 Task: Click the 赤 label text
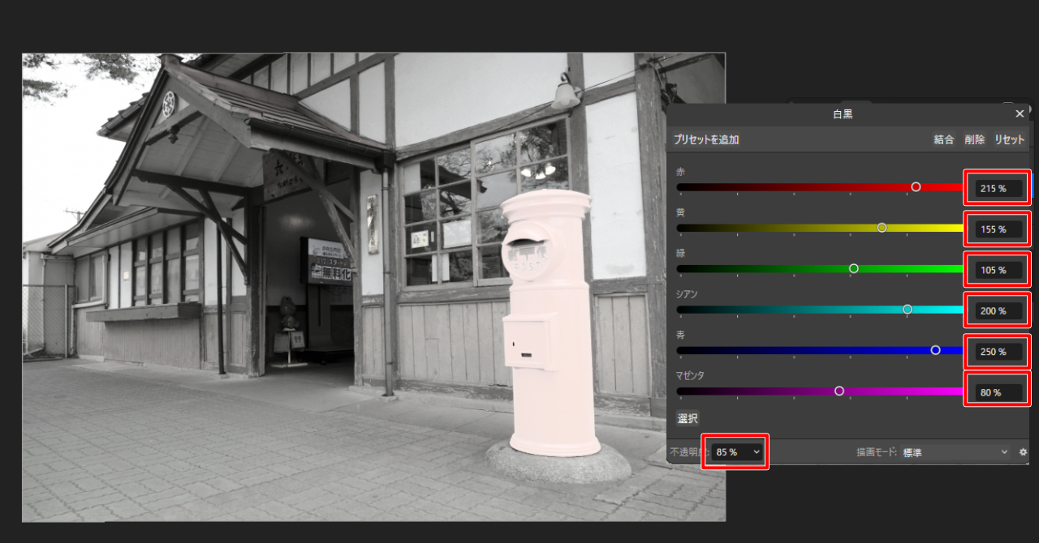(680, 172)
